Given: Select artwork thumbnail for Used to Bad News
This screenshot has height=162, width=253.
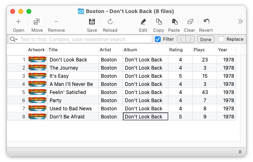Looking at the screenshot, I should 37,108.
